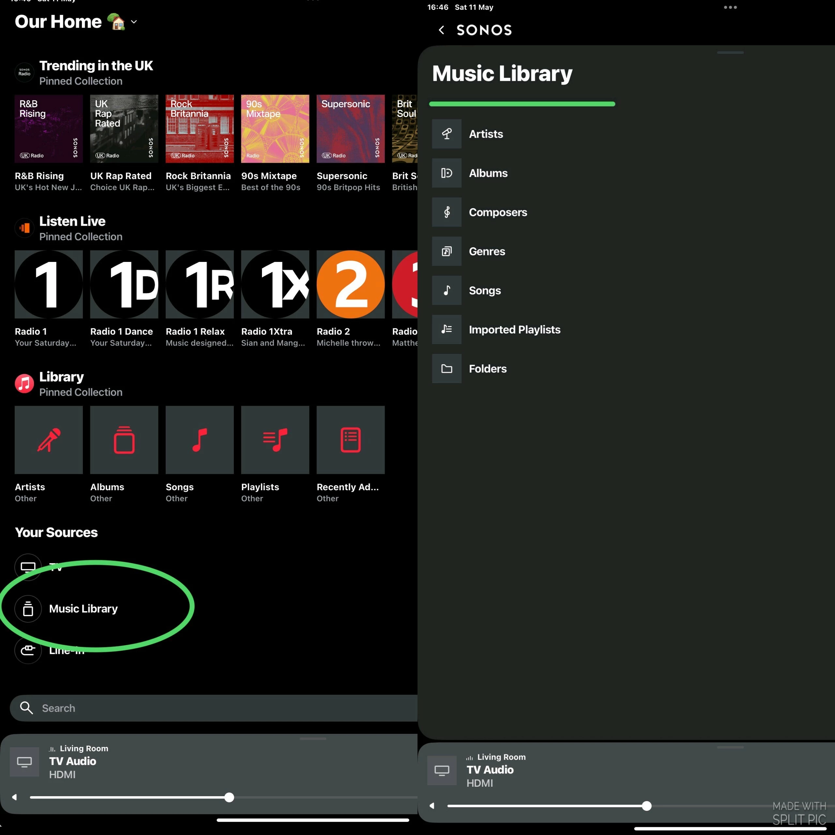Play the UK Rap Rated station
The height and width of the screenshot is (835, 835).
124,129
